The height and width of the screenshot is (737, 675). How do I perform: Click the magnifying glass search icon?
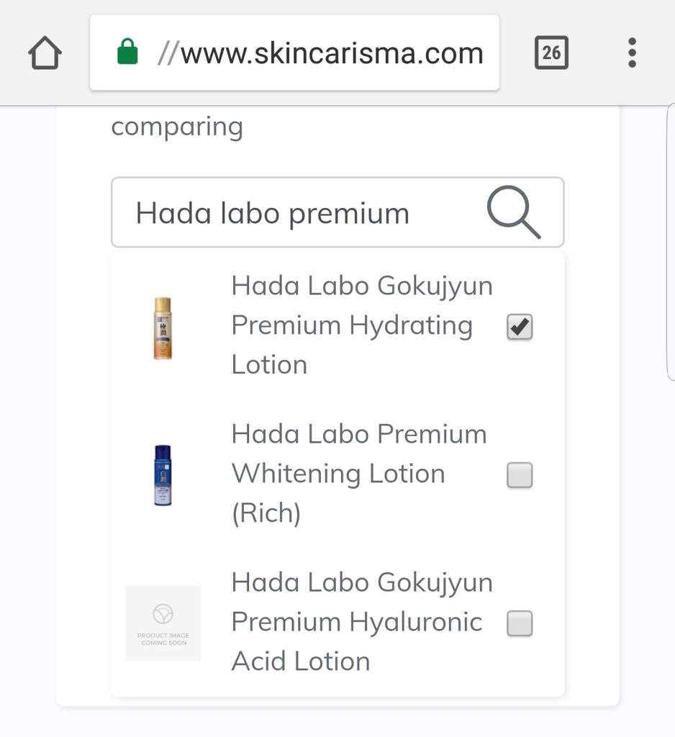(513, 212)
